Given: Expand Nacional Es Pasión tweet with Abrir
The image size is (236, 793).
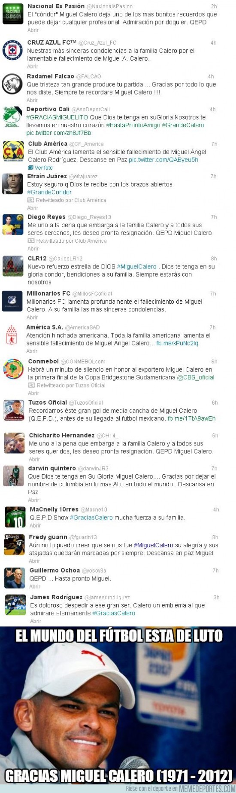Looking at the screenshot, I should click(33, 30).
